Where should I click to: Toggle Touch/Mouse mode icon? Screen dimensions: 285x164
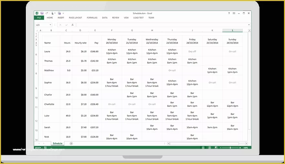[x=52, y=13]
